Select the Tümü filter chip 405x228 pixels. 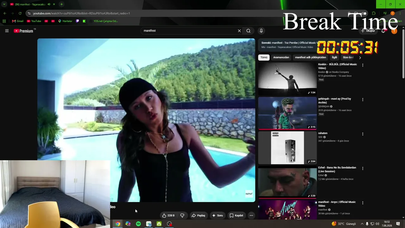[264, 57]
